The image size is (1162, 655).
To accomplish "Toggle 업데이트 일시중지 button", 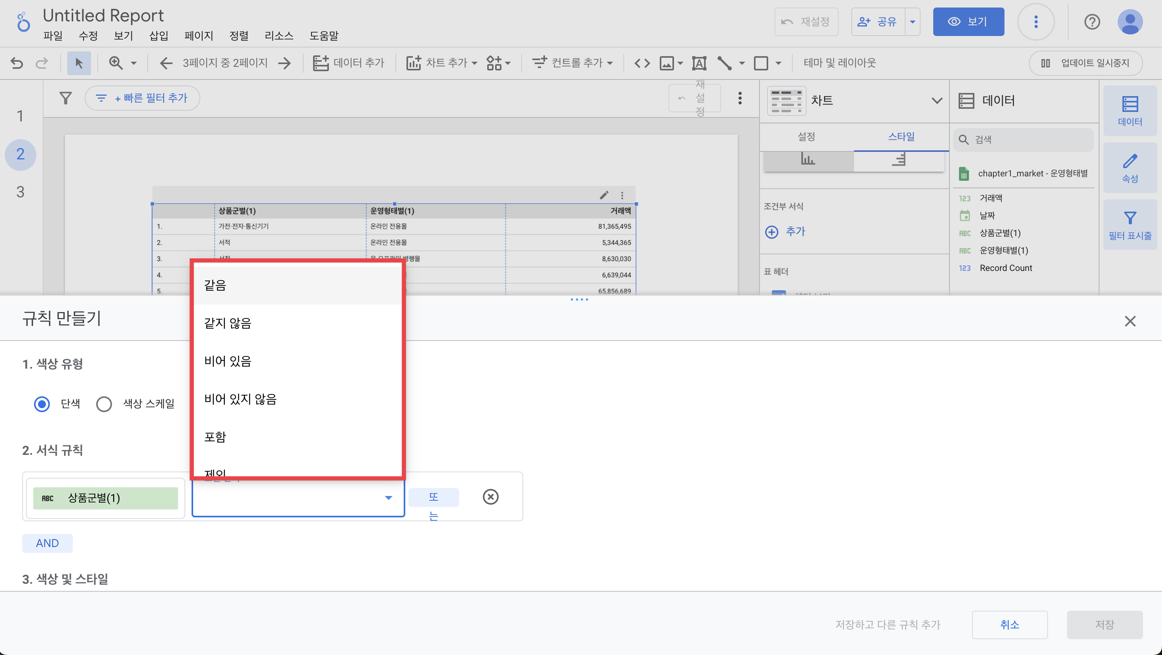I will tap(1085, 62).
